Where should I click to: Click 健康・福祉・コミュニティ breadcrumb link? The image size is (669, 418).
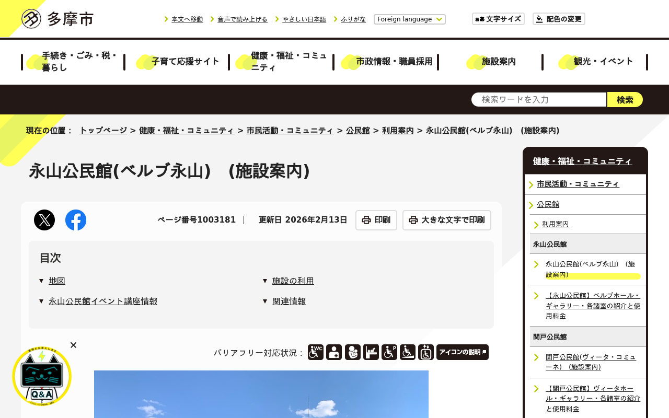pyautogui.click(x=187, y=131)
